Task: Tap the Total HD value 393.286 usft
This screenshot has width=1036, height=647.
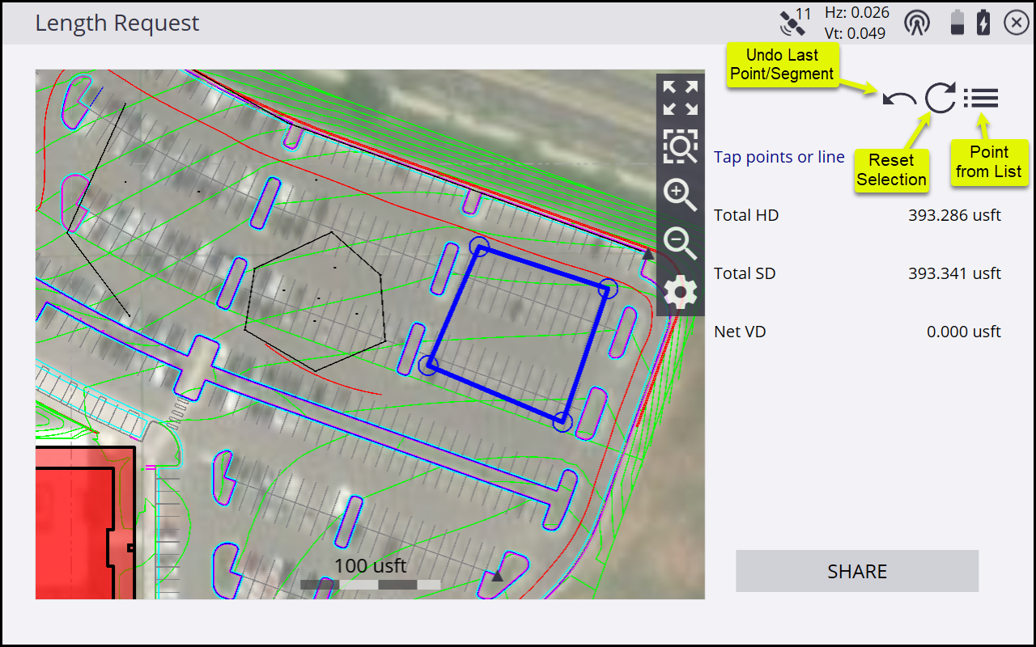Action: tap(954, 215)
